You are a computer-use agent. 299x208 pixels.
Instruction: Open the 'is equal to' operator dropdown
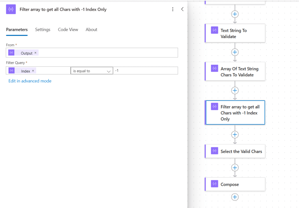click(x=92, y=71)
